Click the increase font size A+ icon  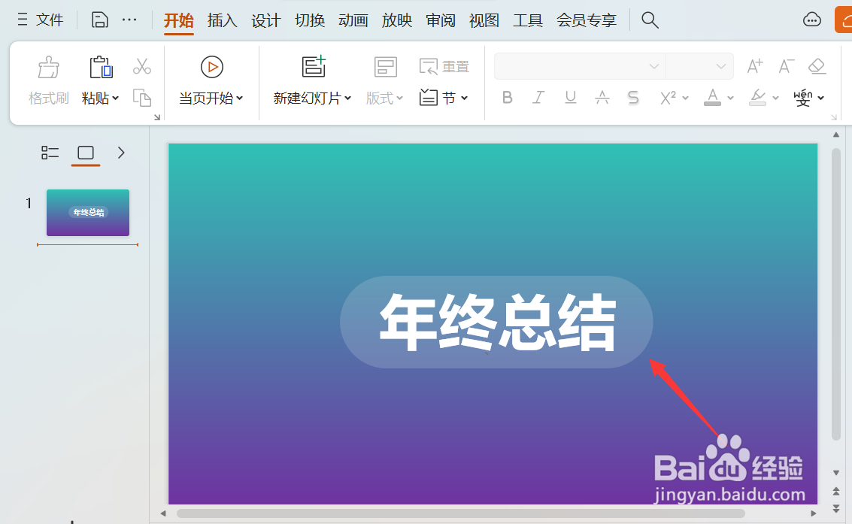click(x=754, y=66)
